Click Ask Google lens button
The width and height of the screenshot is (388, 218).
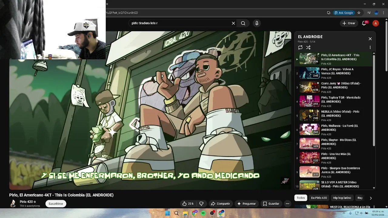[343, 13]
